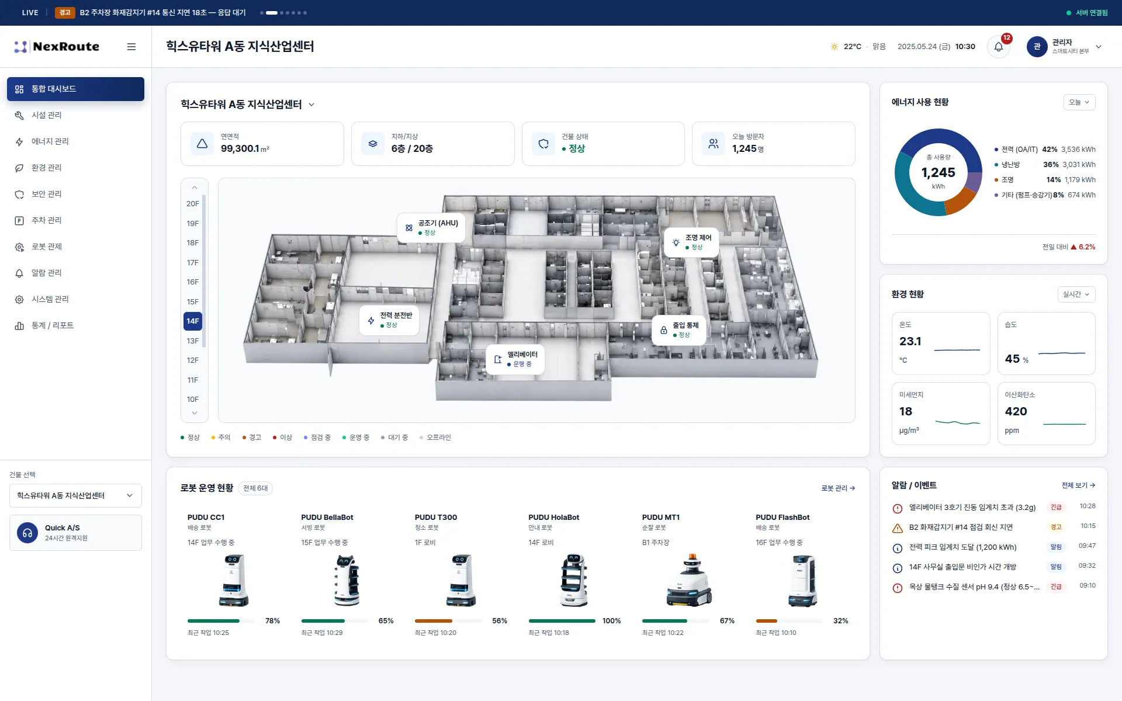Click the Quick A/S headset icon

(x=27, y=533)
